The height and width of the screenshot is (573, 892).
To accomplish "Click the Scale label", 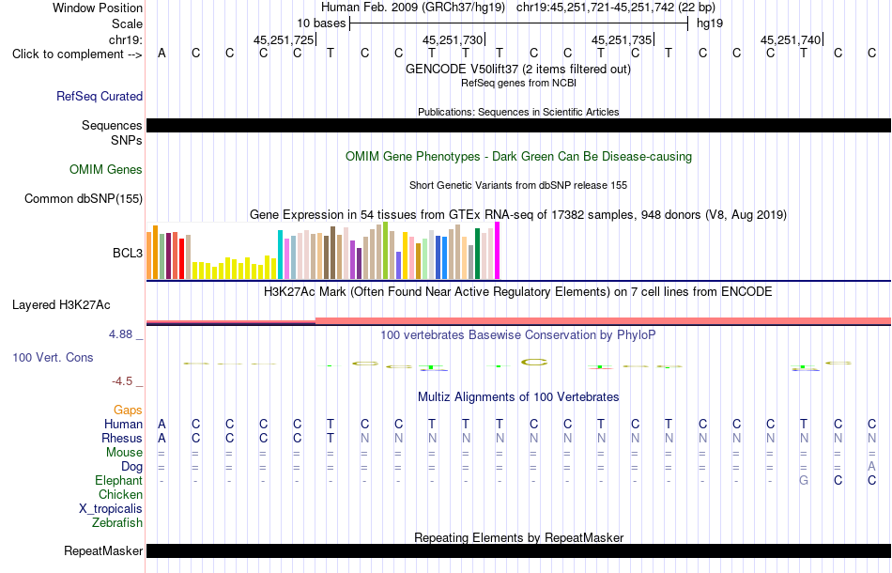I will coord(127,23).
